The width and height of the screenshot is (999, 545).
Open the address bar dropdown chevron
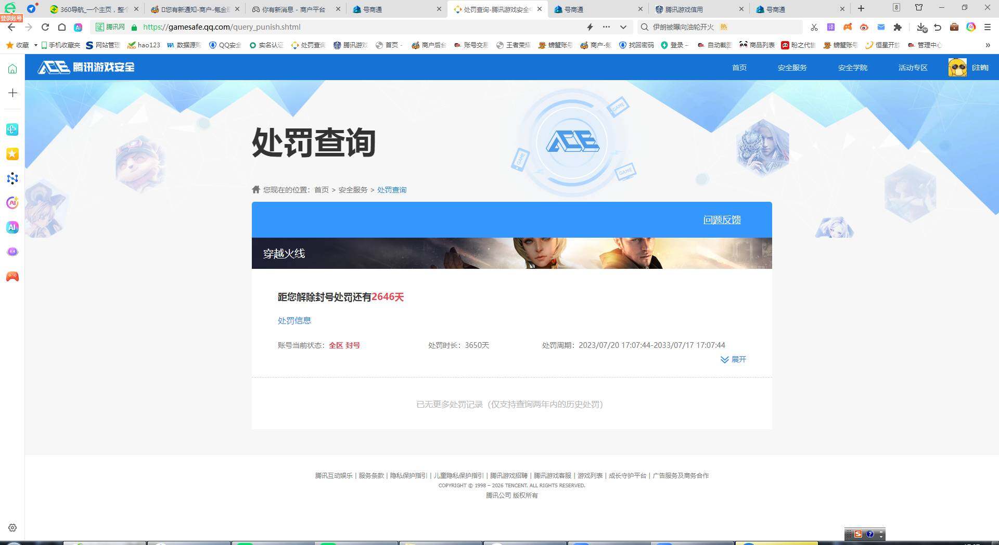[x=623, y=27]
